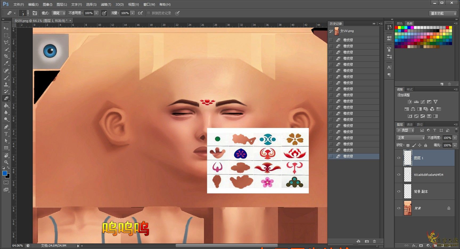The image size is (460, 249).
Task: Select the 背景 layer thumbnail
Action: pos(408,208)
